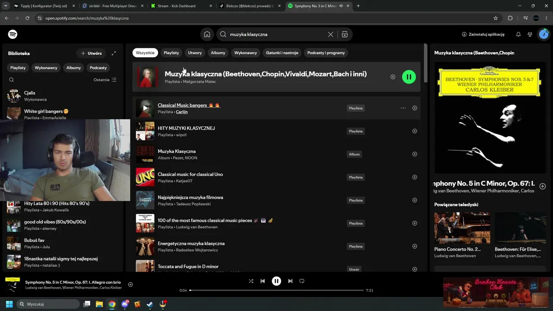The image size is (553, 311).
Task: Open the Chrome tab search dropdown
Action: coord(6,6)
